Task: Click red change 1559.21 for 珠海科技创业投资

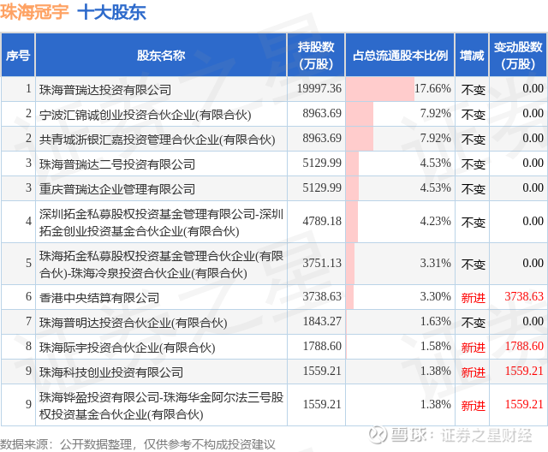Action: (524, 371)
